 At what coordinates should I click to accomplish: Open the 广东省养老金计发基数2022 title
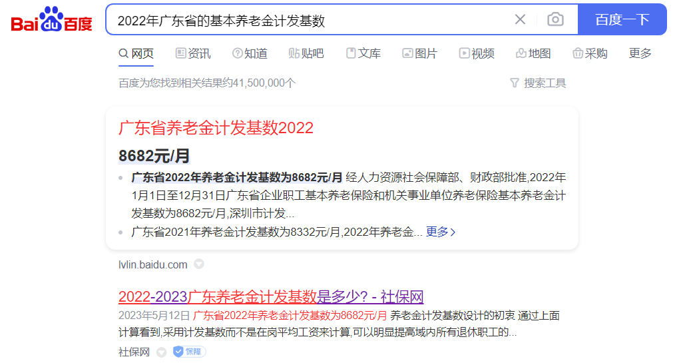216,128
